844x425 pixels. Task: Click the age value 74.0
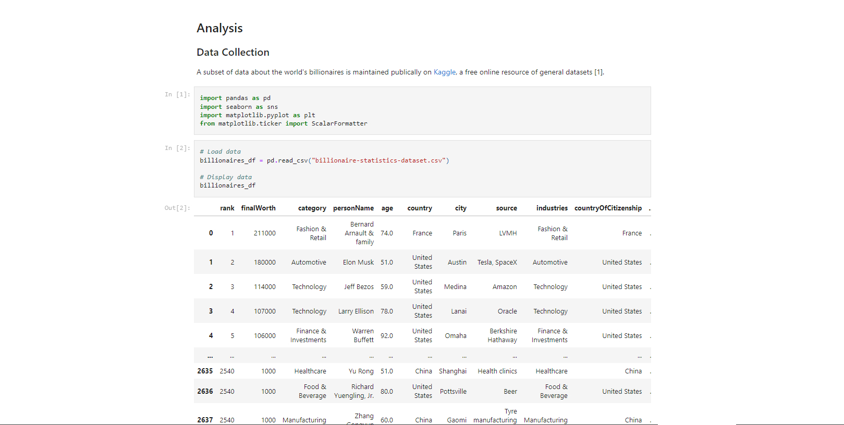point(387,233)
